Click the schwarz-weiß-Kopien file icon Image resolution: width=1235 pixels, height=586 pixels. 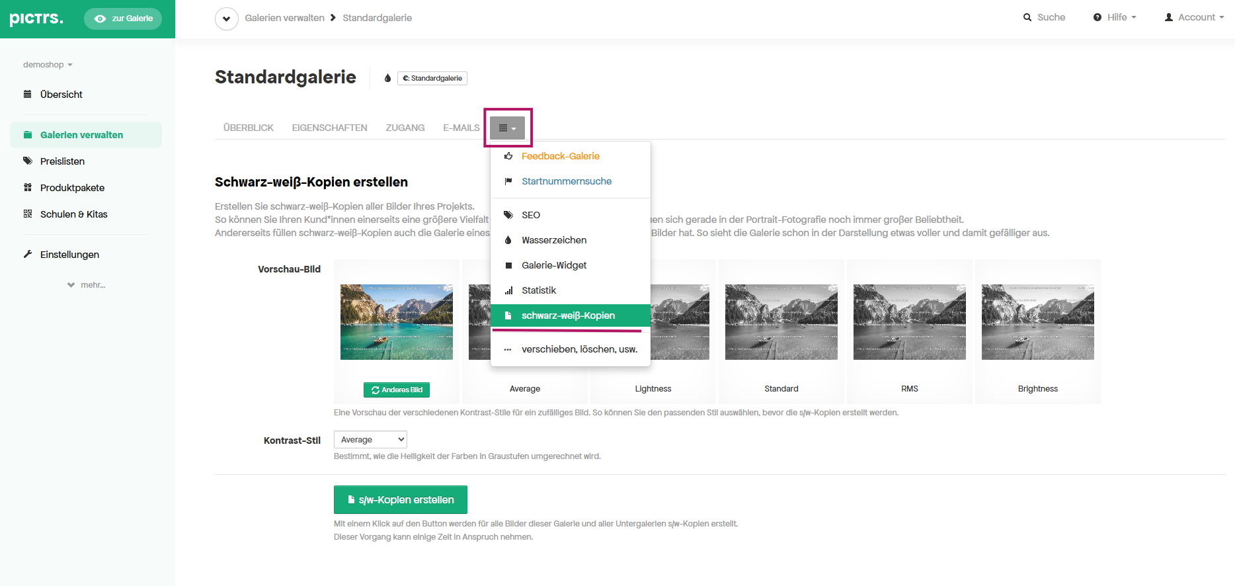pyautogui.click(x=508, y=315)
